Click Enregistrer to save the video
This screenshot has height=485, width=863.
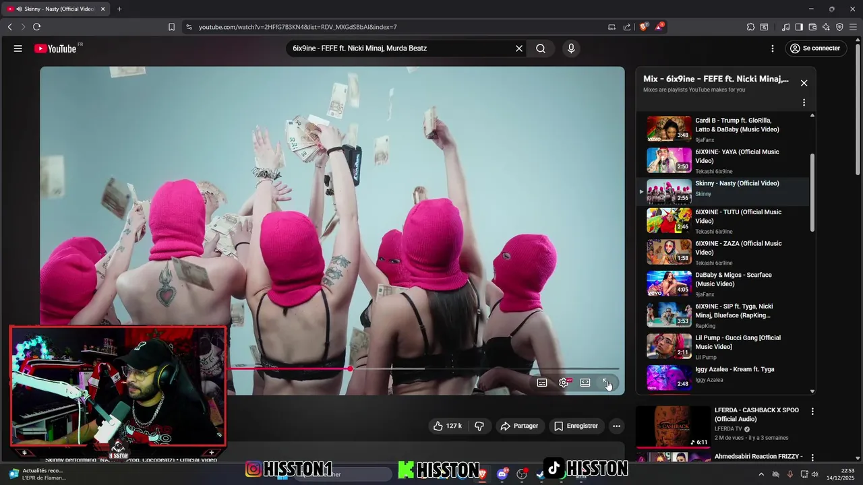tap(576, 426)
